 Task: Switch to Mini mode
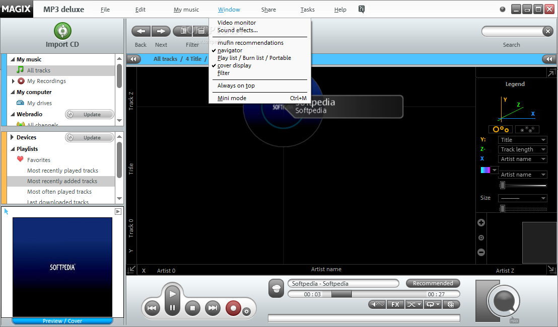pyautogui.click(x=232, y=98)
